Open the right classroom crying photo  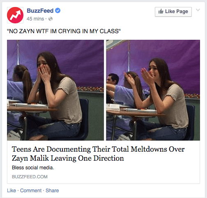click(x=153, y=90)
